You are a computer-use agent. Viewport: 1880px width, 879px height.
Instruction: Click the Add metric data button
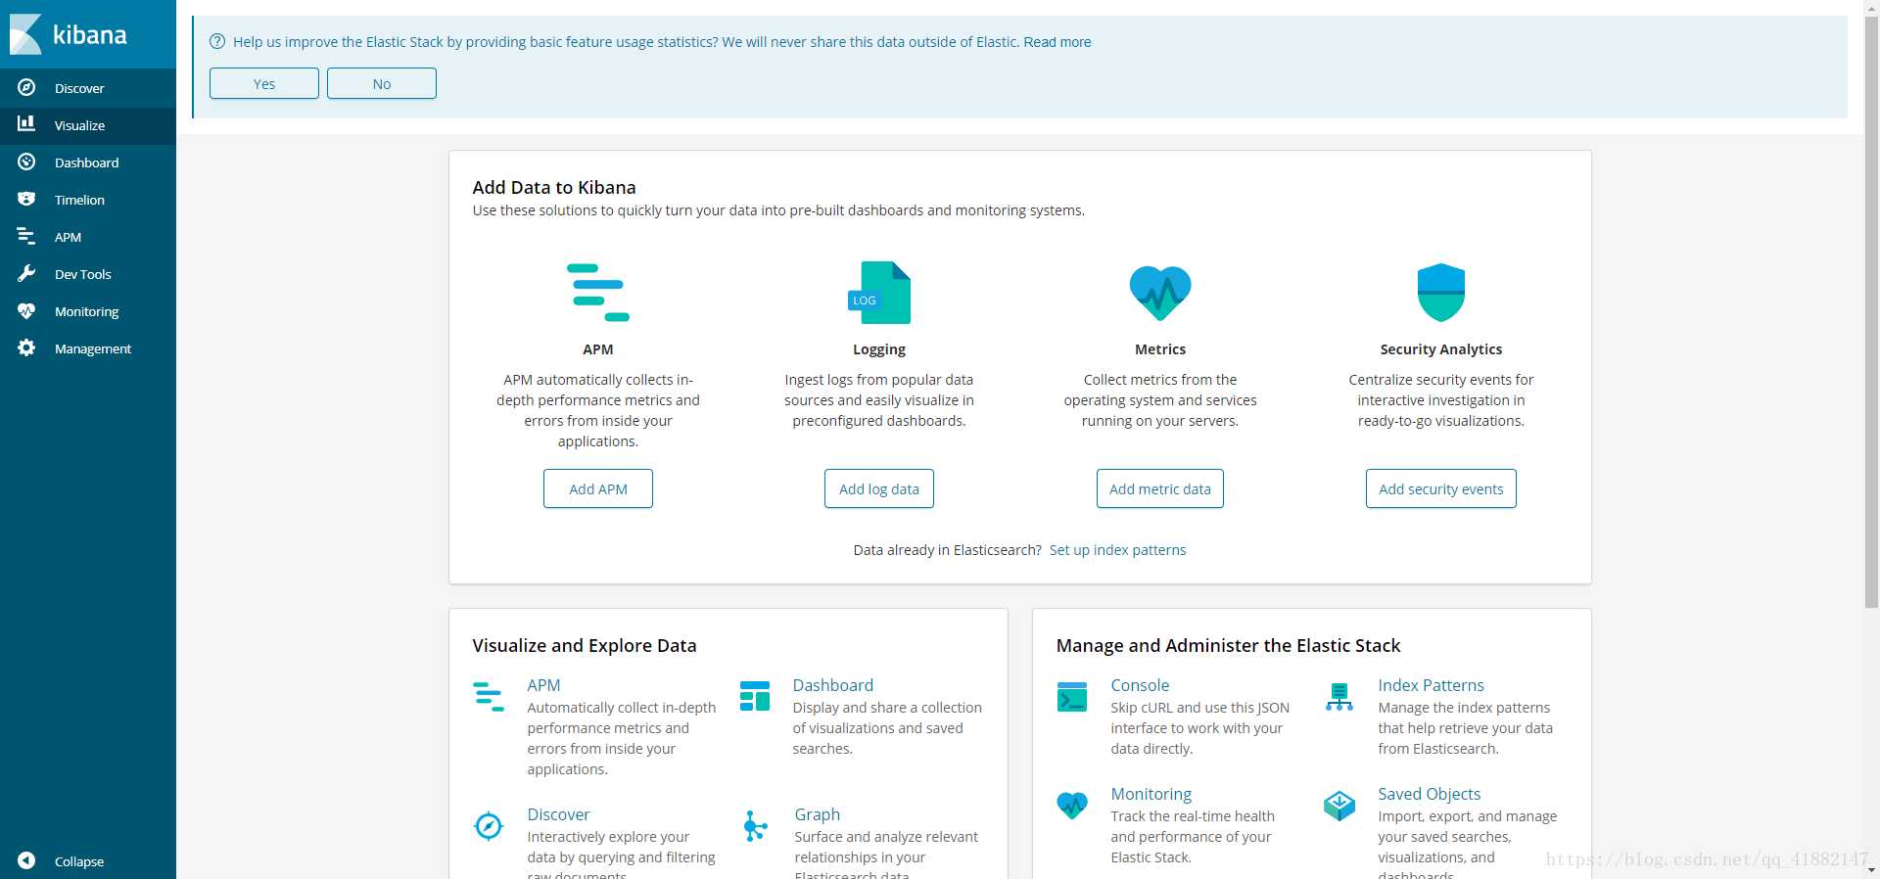(x=1160, y=488)
